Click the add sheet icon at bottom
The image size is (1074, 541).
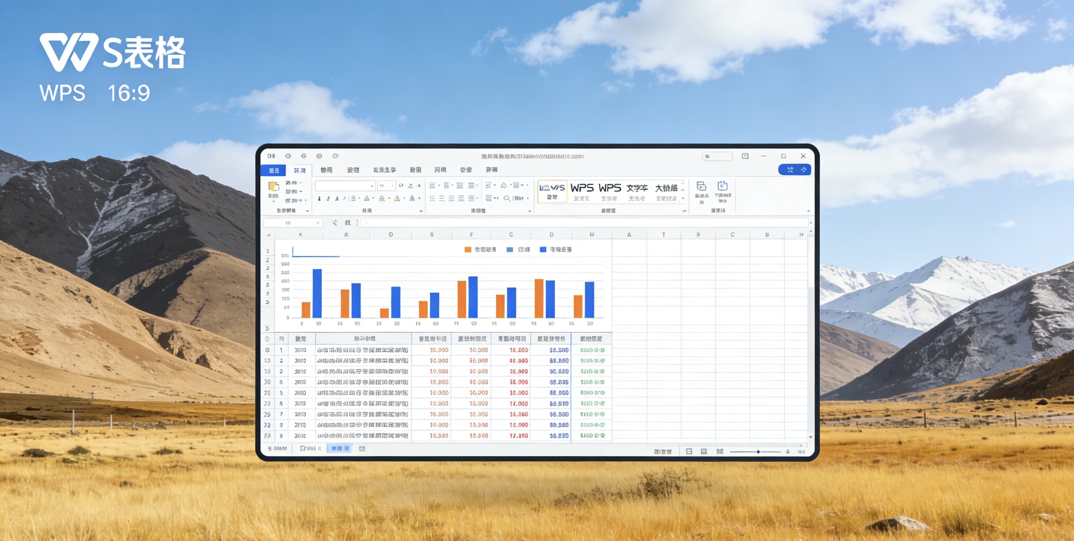click(x=362, y=448)
